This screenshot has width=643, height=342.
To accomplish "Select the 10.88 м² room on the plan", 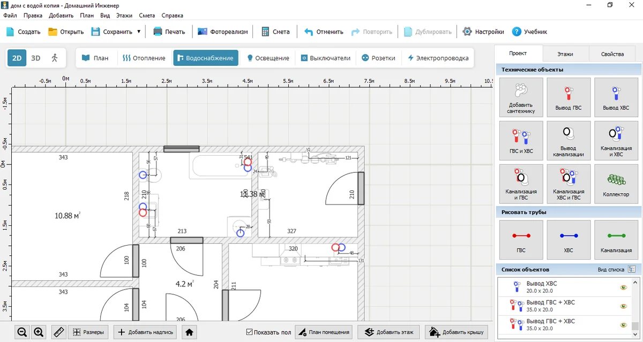I will (x=68, y=216).
